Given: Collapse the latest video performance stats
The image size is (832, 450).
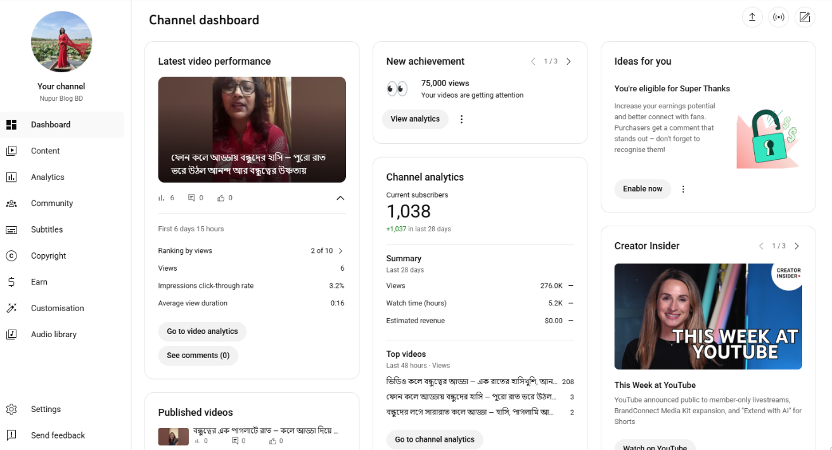Looking at the screenshot, I should (340, 198).
